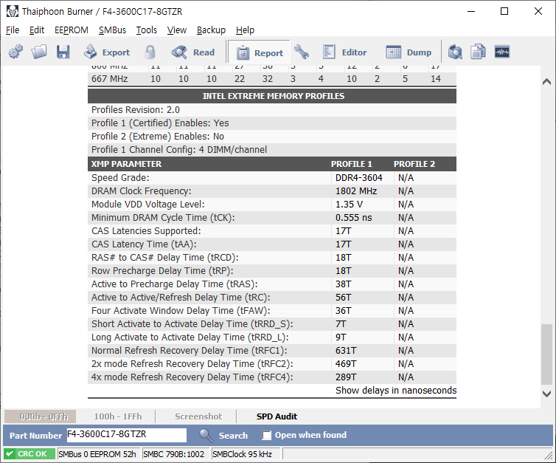Click the Part Number label
Image resolution: width=556 pixels, height=463 pixels.
(35, 435)
